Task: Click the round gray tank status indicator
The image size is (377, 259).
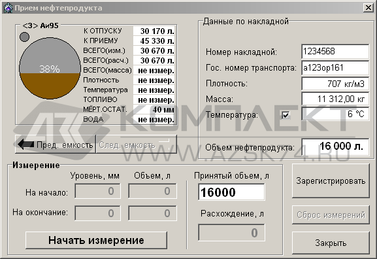Action: click(x=24, y=37)
